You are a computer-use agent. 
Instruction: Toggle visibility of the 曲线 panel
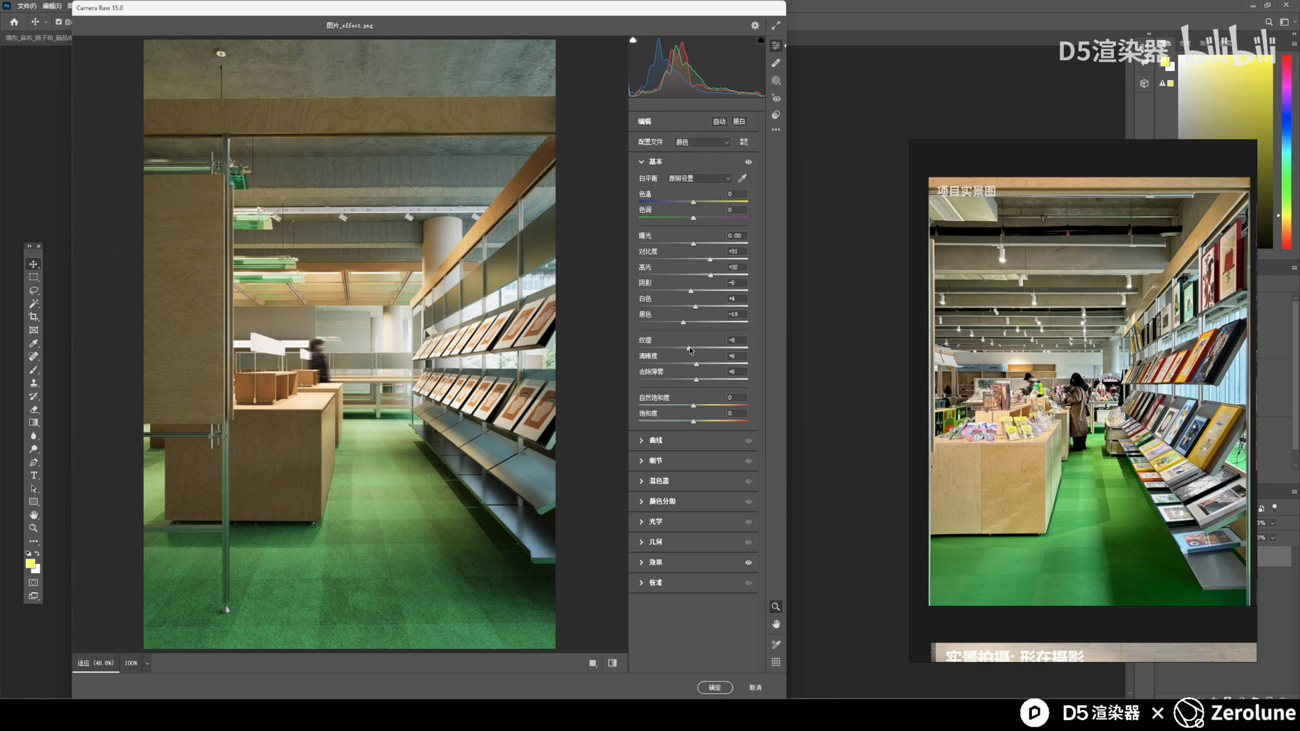coord(748,441)
